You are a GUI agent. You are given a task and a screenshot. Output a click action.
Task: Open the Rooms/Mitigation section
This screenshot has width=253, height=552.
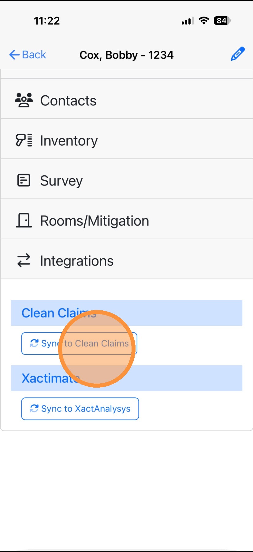click(x=127, y=220)
